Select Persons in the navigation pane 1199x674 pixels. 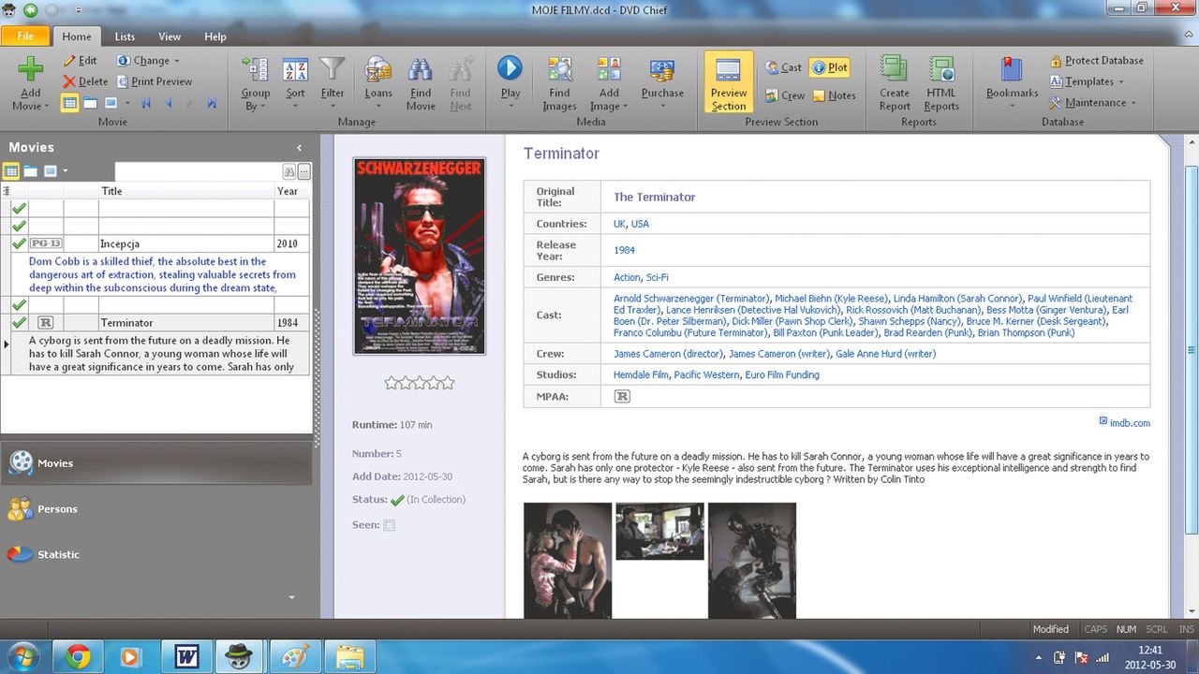155,508
